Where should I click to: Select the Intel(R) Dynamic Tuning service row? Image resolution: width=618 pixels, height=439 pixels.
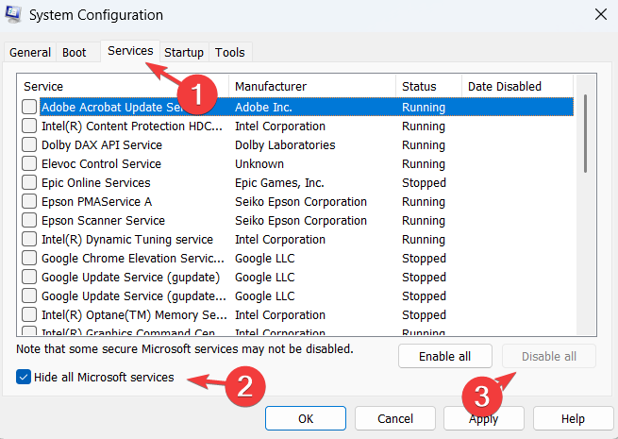127,240
